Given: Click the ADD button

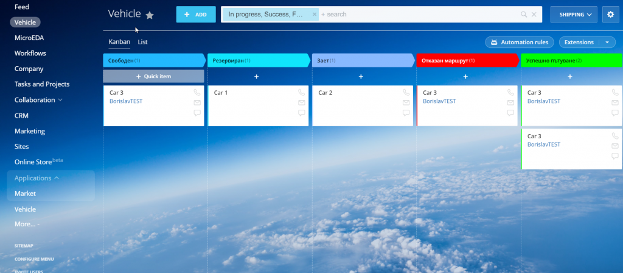Looking at the screenshot, I should point(196,15).
